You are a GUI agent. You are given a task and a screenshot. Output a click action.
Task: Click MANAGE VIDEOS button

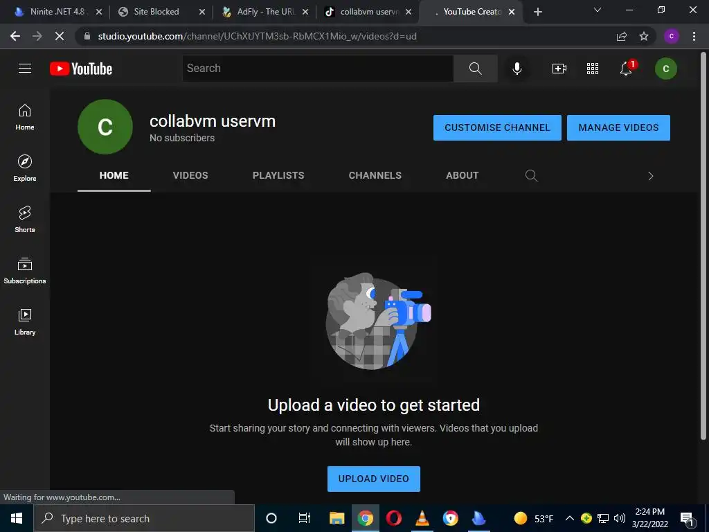(x=618, y=127)
